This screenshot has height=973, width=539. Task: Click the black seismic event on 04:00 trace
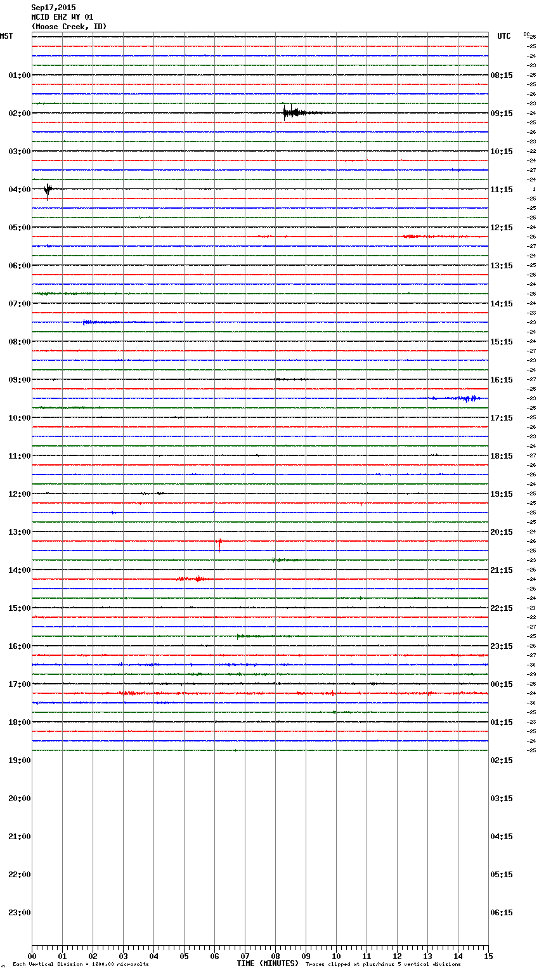point(48,189)
